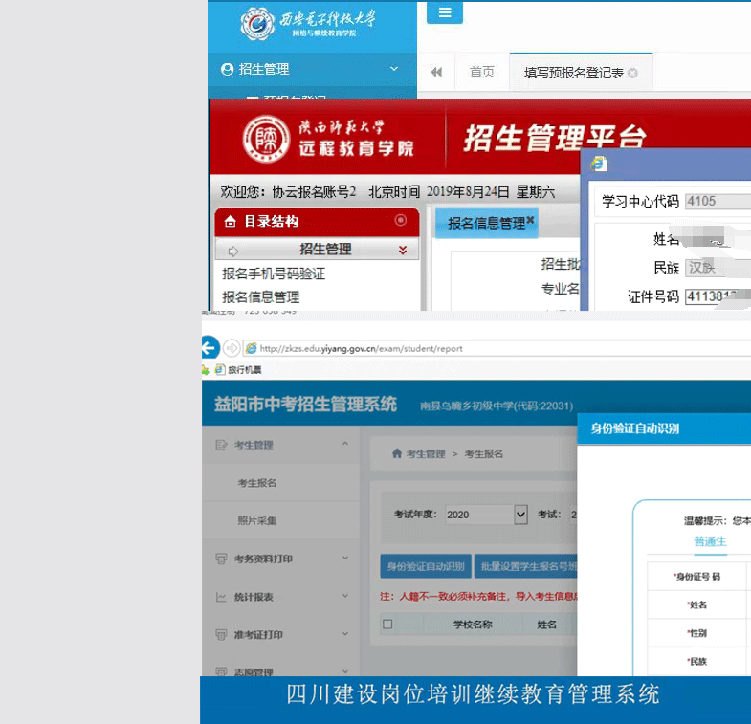Click the 南县乌嘴乡初级中学(代码:22031) school label

point(497,406)
